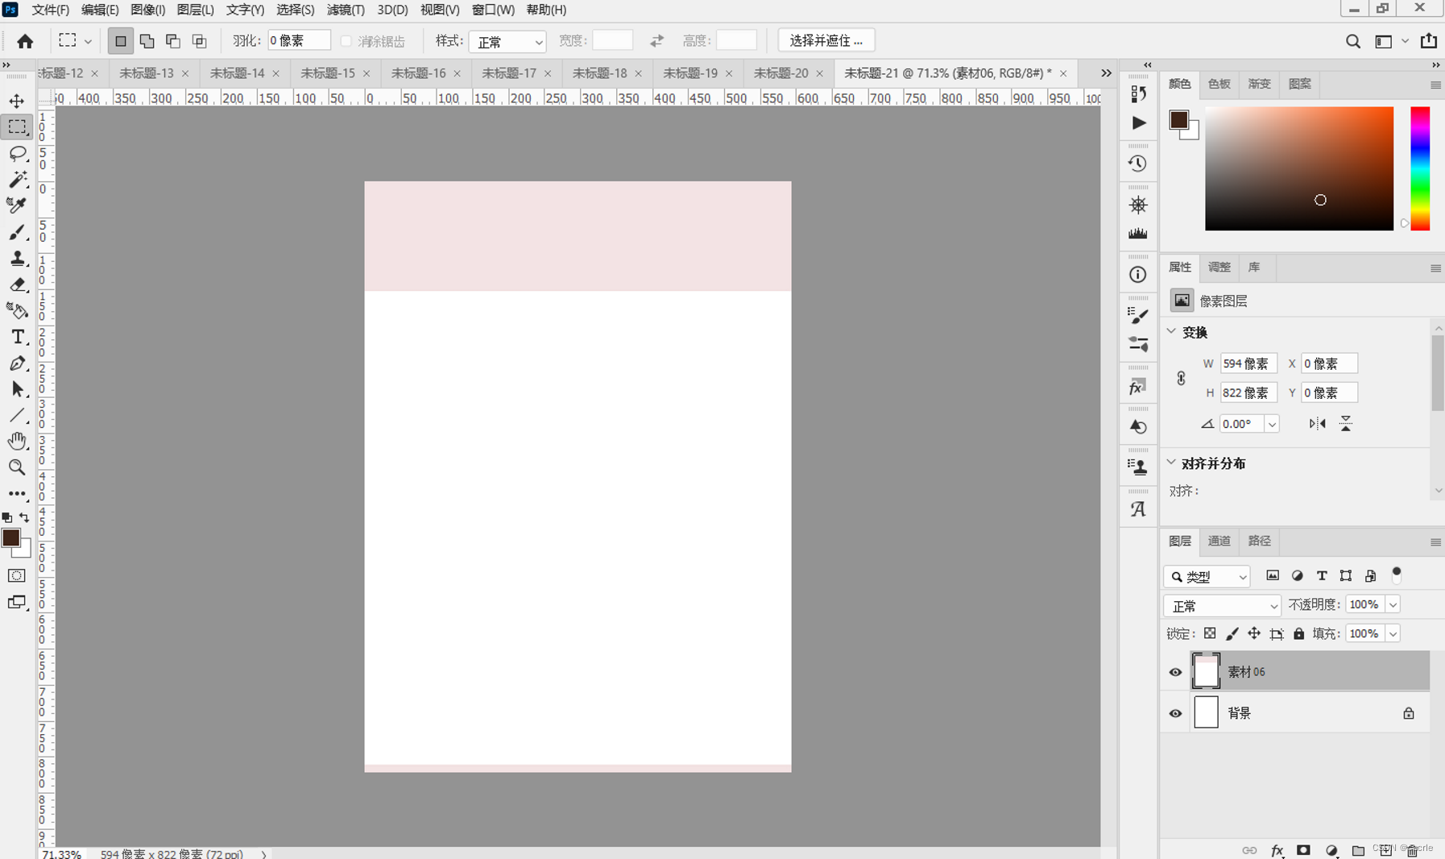
Task: Flip vertical in transform properties
Action: (x=1346, y=424)
